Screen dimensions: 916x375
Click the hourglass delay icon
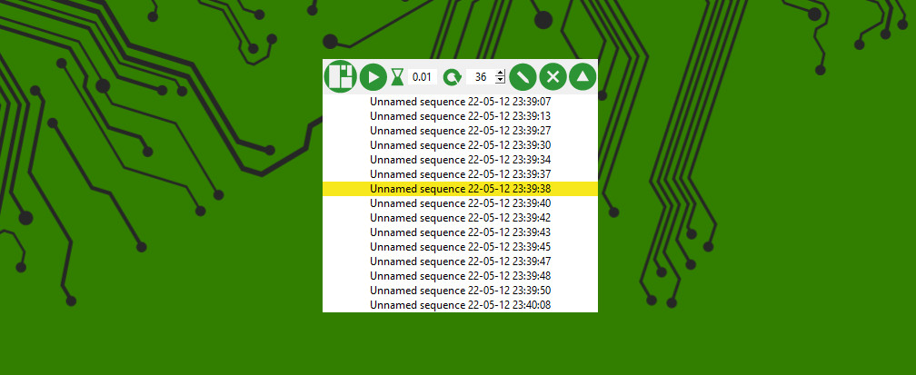pyautogui.click(x=397, y=77)
